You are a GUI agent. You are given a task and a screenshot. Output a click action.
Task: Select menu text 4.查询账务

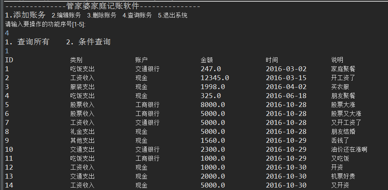pos(137,15)
